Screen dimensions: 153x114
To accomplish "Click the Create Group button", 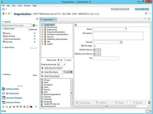I will click(x=83, y=103).
